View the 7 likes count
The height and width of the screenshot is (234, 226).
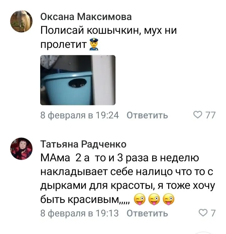pyautogui.click(x=213, y=213)
